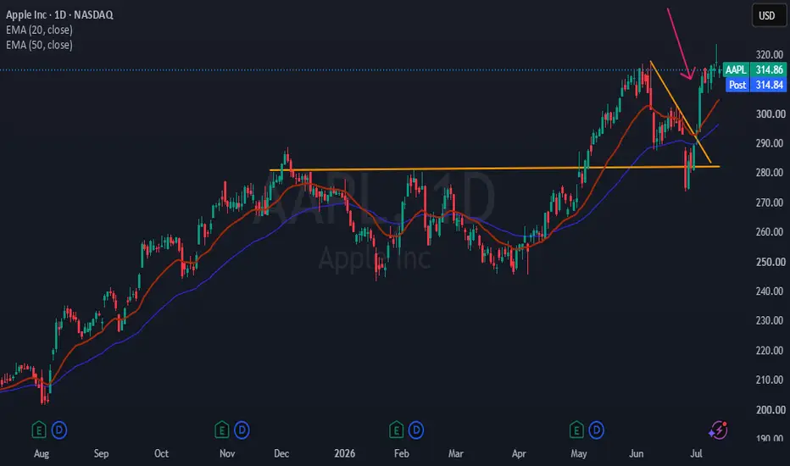This screenshot has width=790, height=466.
Task: Click the Feb label on time axis
Action: click(x=402, y=453)
